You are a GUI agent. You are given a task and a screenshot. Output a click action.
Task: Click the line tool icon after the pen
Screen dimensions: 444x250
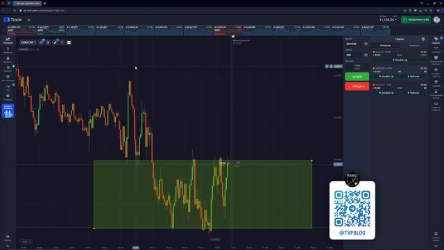(x=62, y=42)
